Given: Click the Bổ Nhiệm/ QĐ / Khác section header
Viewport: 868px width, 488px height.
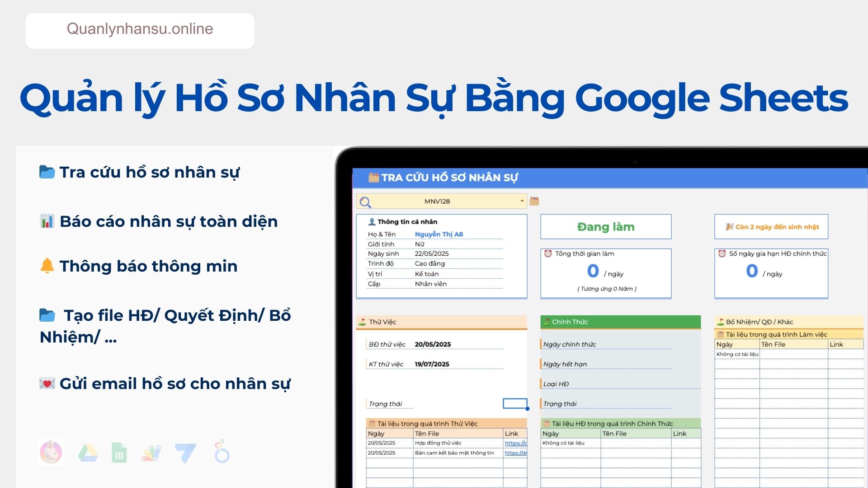Looking at the screenshot, I should click(x=789, y=322).
